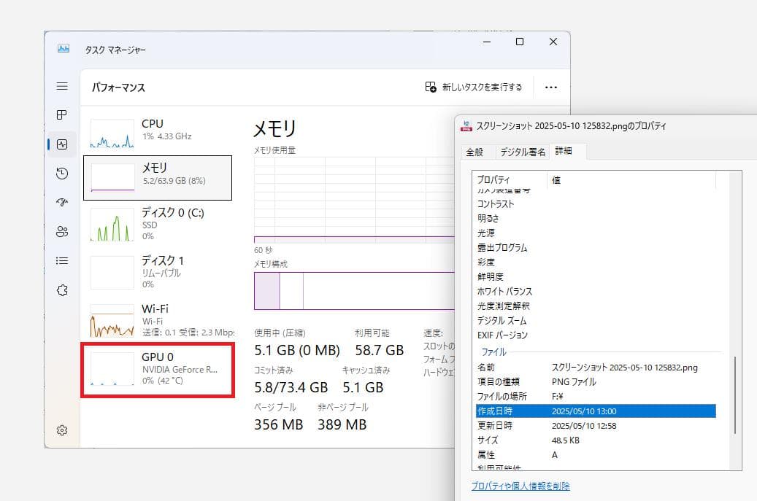Select the Performance page icon in sidebar

62,144
